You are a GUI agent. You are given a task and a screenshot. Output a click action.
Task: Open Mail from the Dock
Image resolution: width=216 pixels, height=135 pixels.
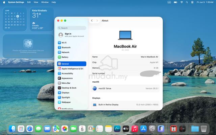(47, 129)
